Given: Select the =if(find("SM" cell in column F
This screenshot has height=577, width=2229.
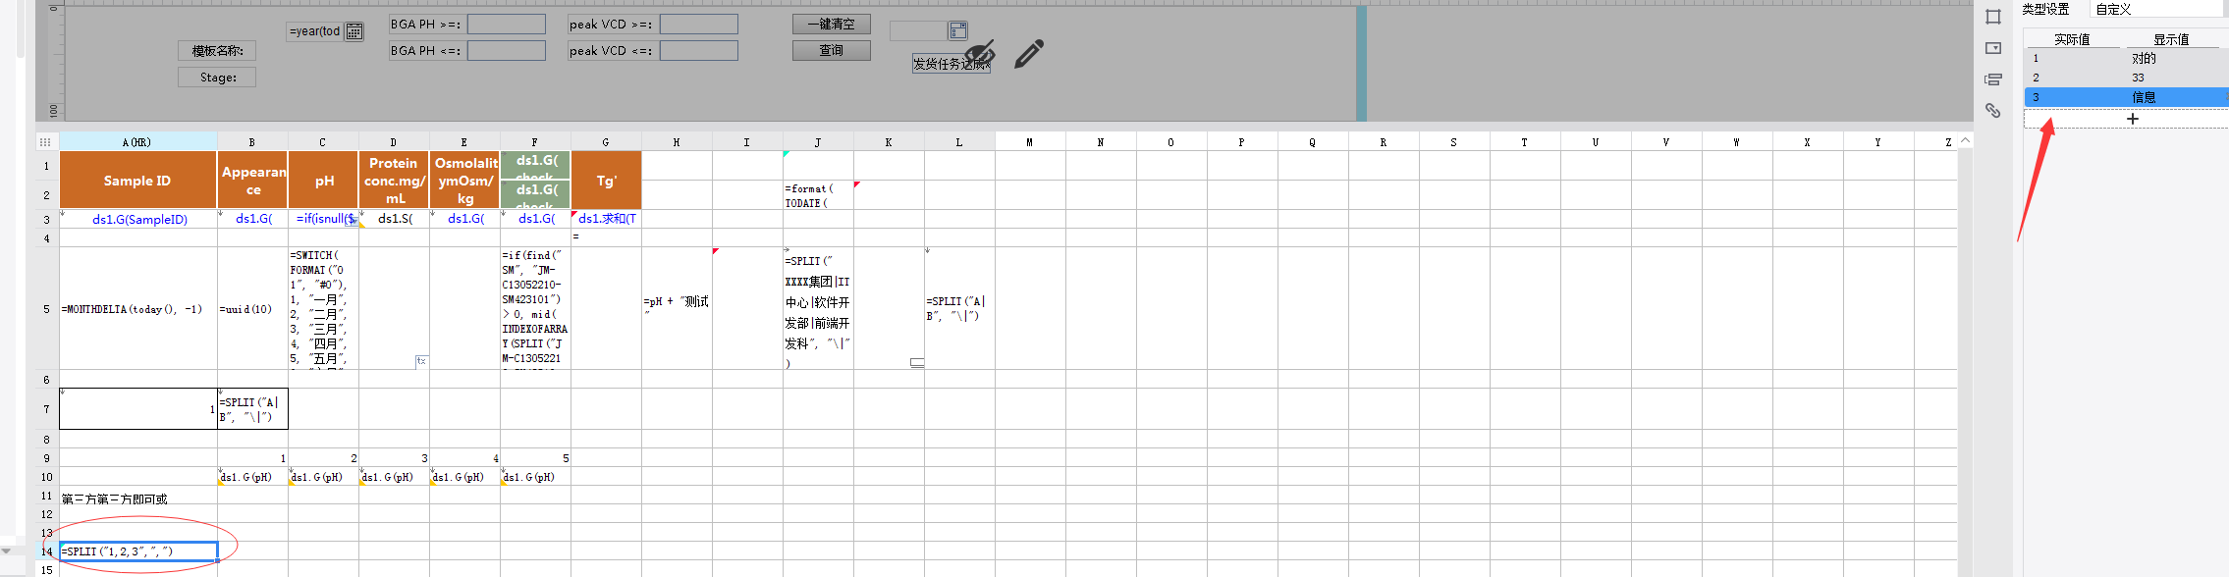Looking at the screenshot, I should pyautogui.click(x=535, y=308).
